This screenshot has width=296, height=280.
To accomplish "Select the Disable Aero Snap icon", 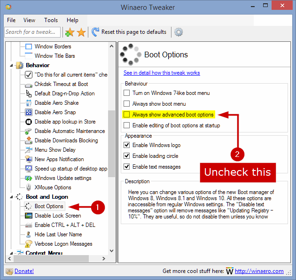I will (29, 112).
